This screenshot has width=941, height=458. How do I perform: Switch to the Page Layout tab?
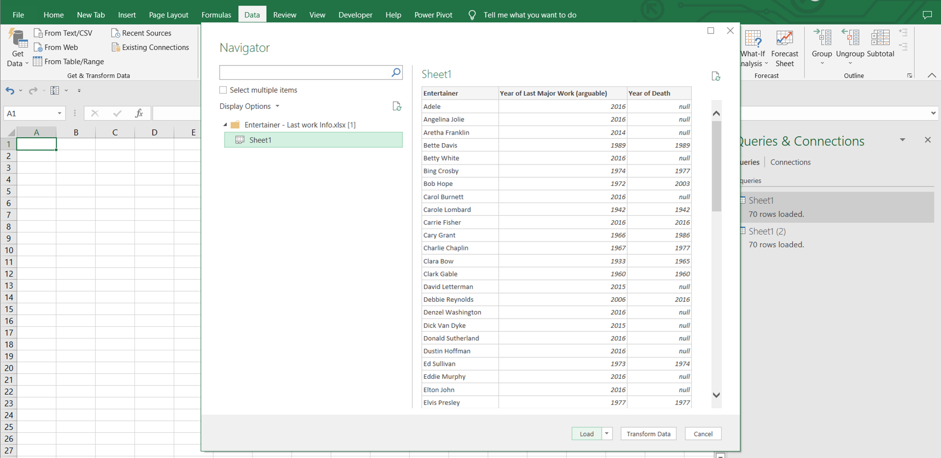tap(168, 15)
